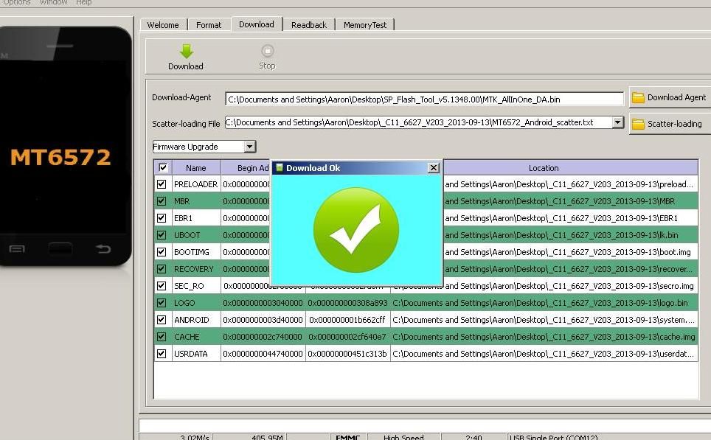Click the green checkmark success image
Viewport: 711px width, 440px height.
pyautogui.click(x=356, y=230)
